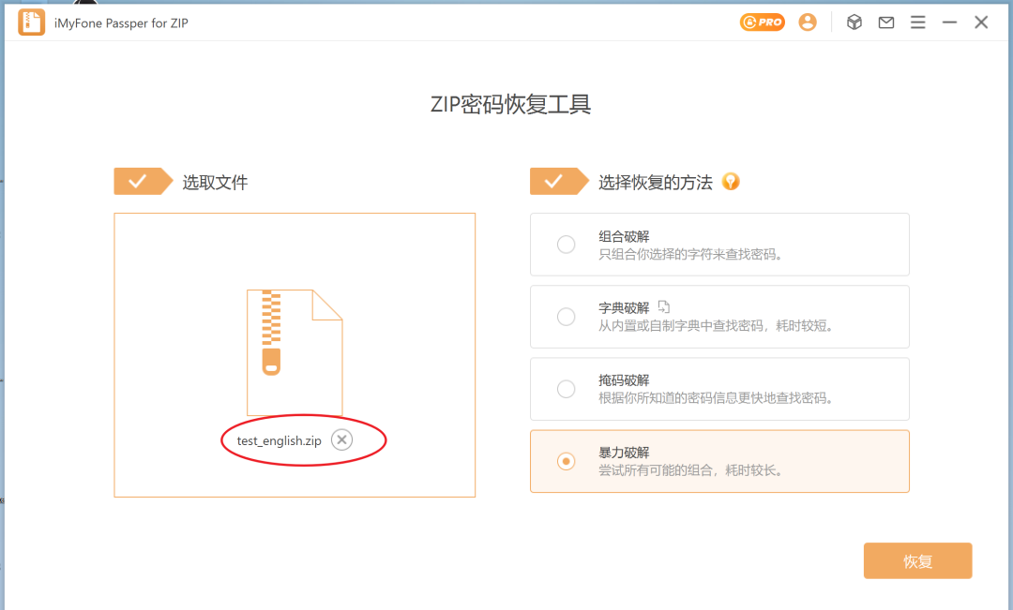
Task: Select the 掩码破解 radio button
Action: (566, 389)
